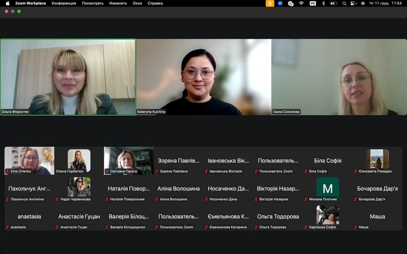Click Єлизавета Ромадан's profile picture
This screenshot has width=407, height=254.
pos(377,159)
